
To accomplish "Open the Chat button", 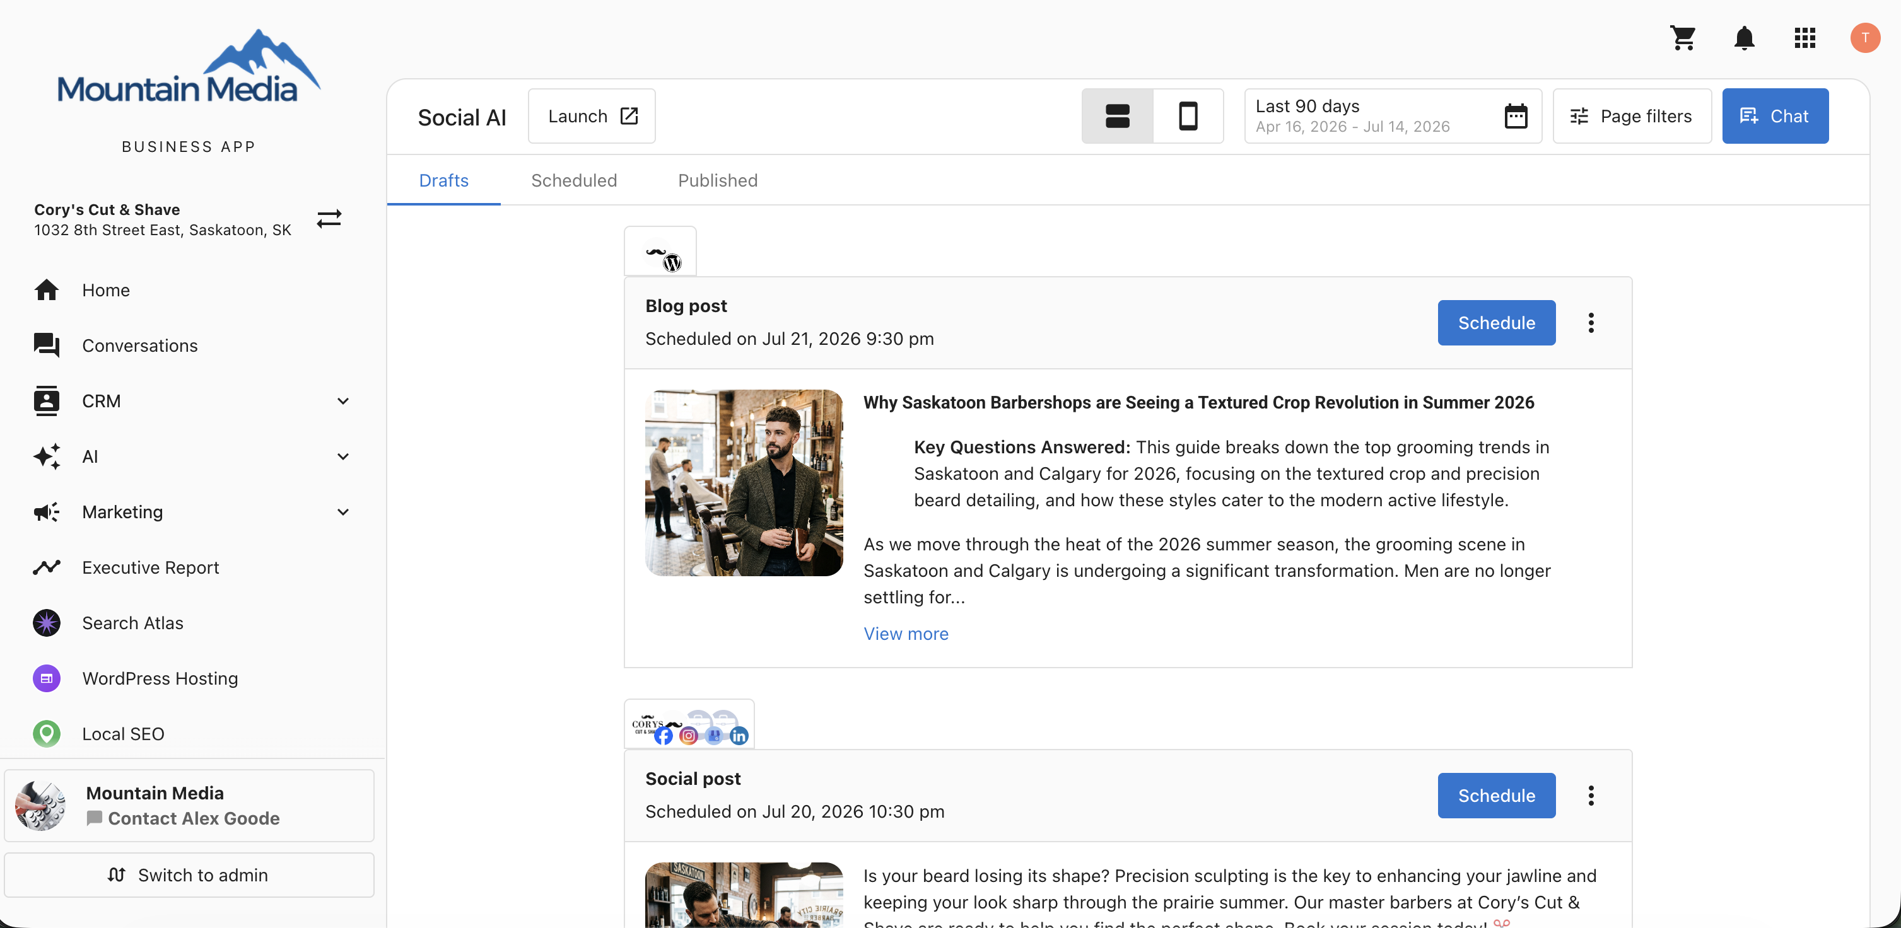I will (1775, 116).
